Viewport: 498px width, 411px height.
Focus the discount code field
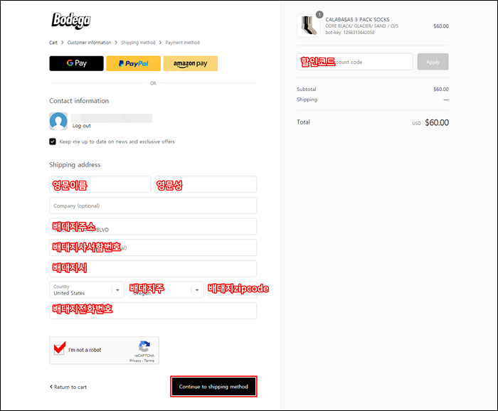click(355, 62)
